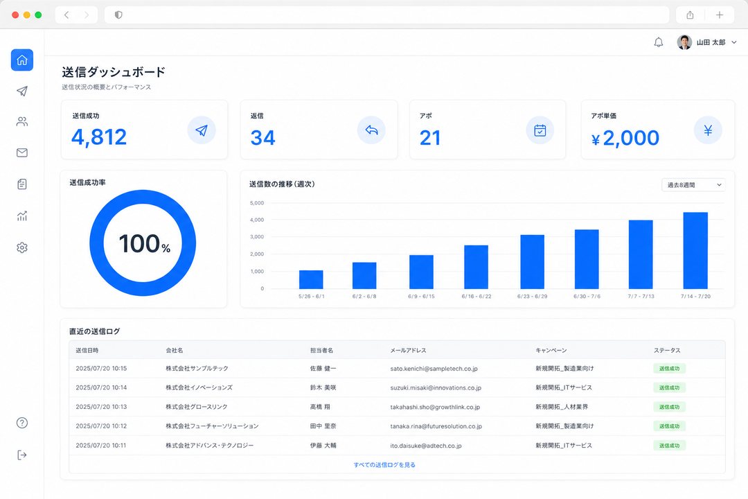The width and height of the screenshot is (748, 499).
Task: Click the browser share icon
Action: click(690, 15)
